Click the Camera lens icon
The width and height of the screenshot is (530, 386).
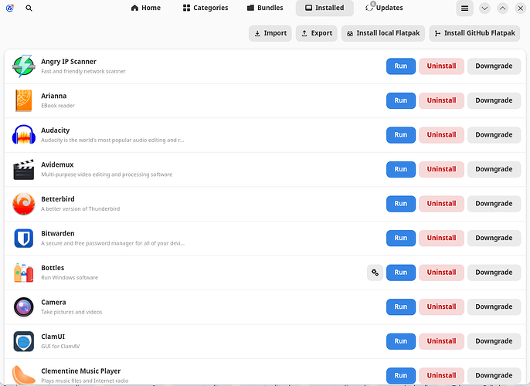(24, 307)
